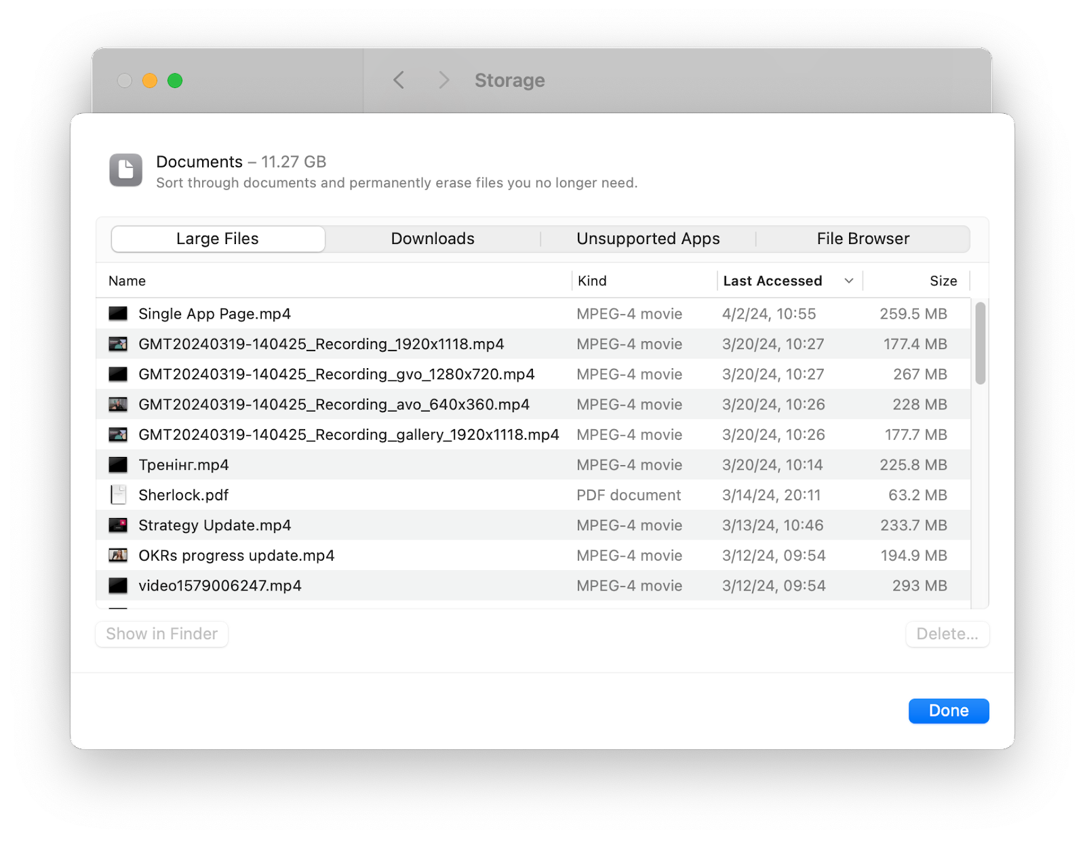The width and height of the screenshot is (1085, 842).
Task: Click the back navigation arrow
Action: (x=399, y=80)
